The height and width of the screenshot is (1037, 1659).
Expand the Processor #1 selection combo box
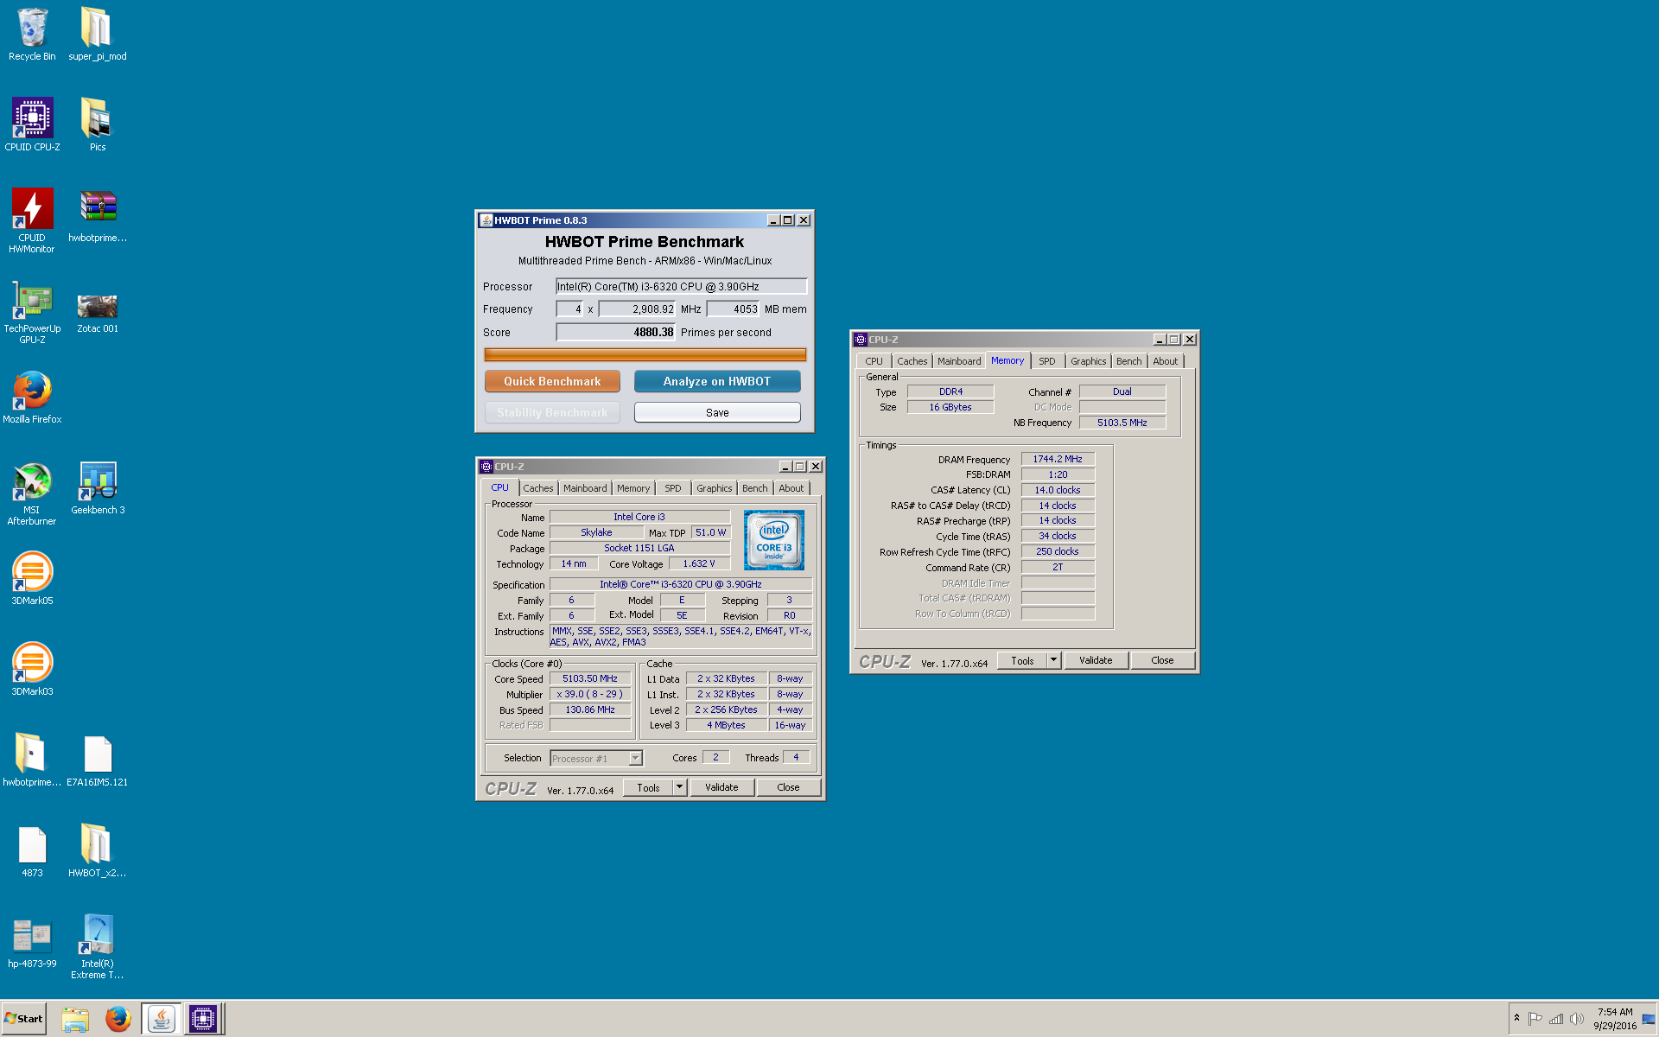coord(596,759)
